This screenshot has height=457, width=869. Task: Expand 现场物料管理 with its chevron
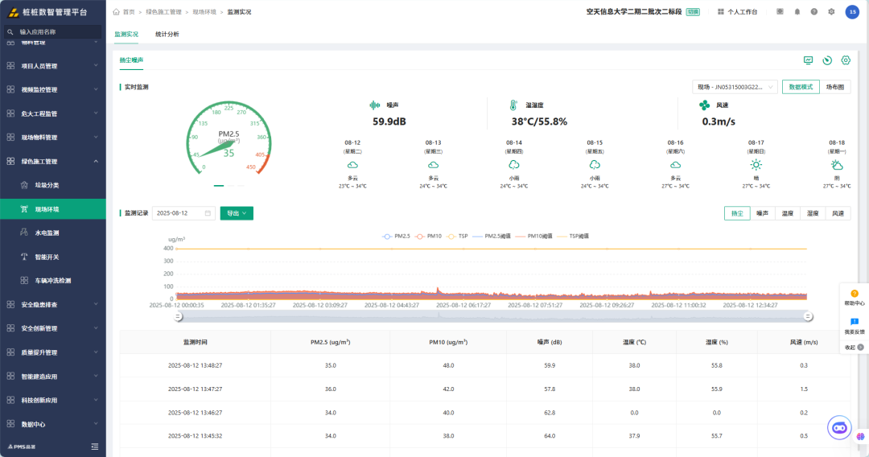(96, 137)
